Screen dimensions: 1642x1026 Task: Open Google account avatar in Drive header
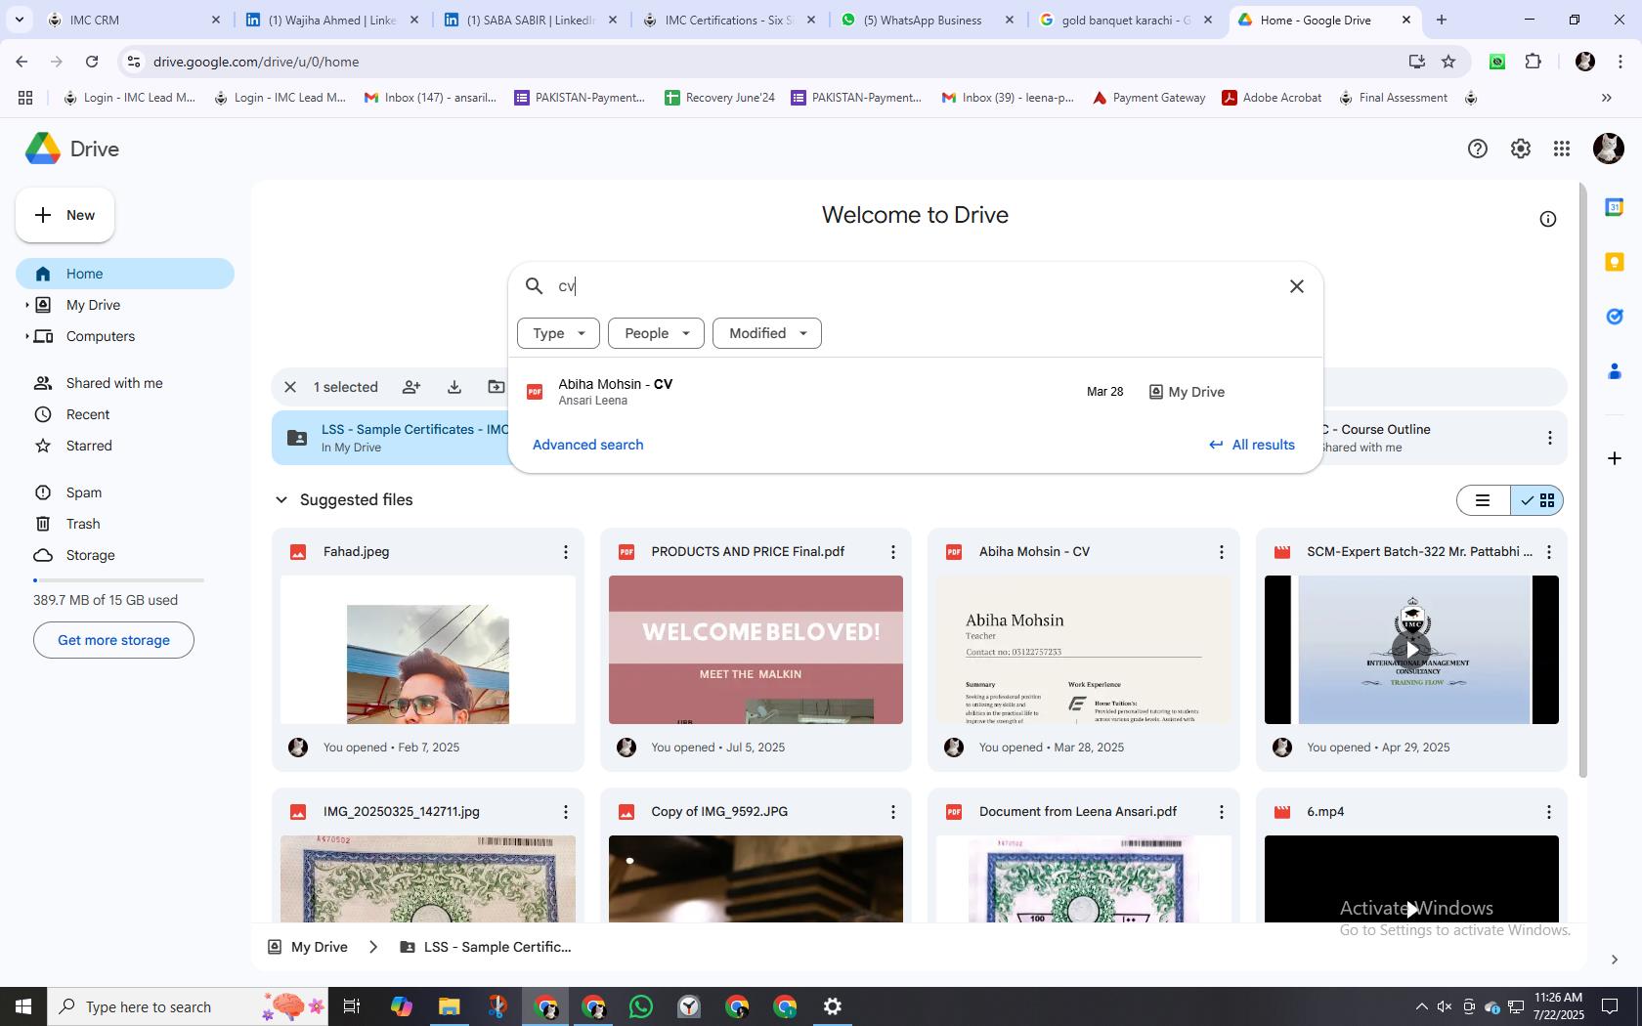point(1608,149)
